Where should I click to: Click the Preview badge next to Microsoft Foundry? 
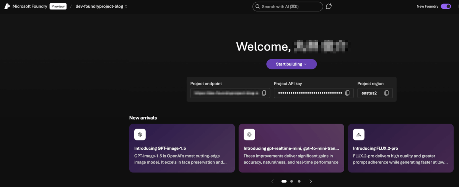point(58,6)
